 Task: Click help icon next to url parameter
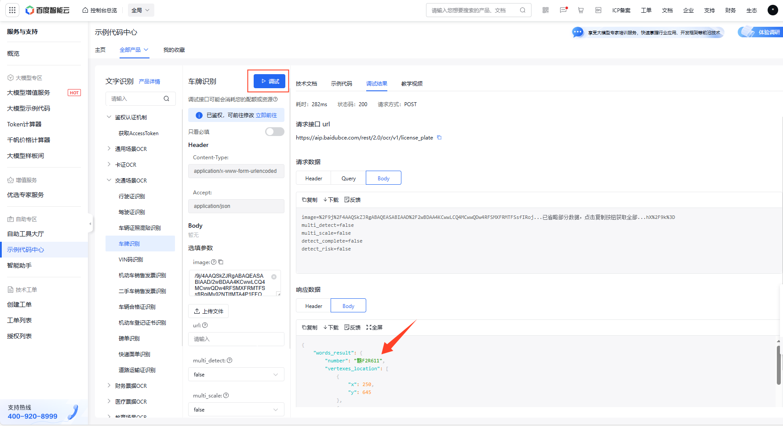click(x=205, y=325)
